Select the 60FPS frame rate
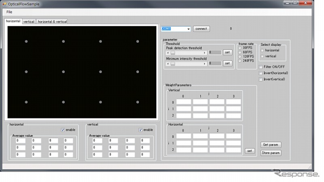Image resolution: width=324 pixels, height=182 pixels. click(240, 52)
